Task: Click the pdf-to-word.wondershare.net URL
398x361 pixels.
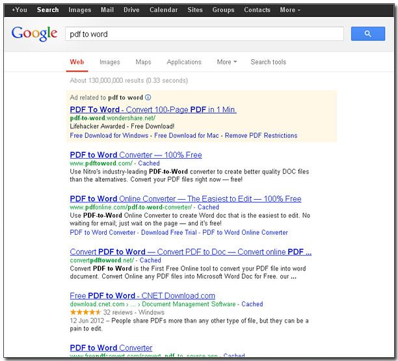Action: point(113,118)
